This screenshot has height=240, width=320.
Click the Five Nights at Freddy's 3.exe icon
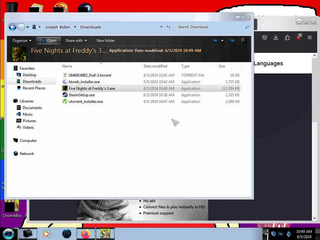click(x=65, y=88)
